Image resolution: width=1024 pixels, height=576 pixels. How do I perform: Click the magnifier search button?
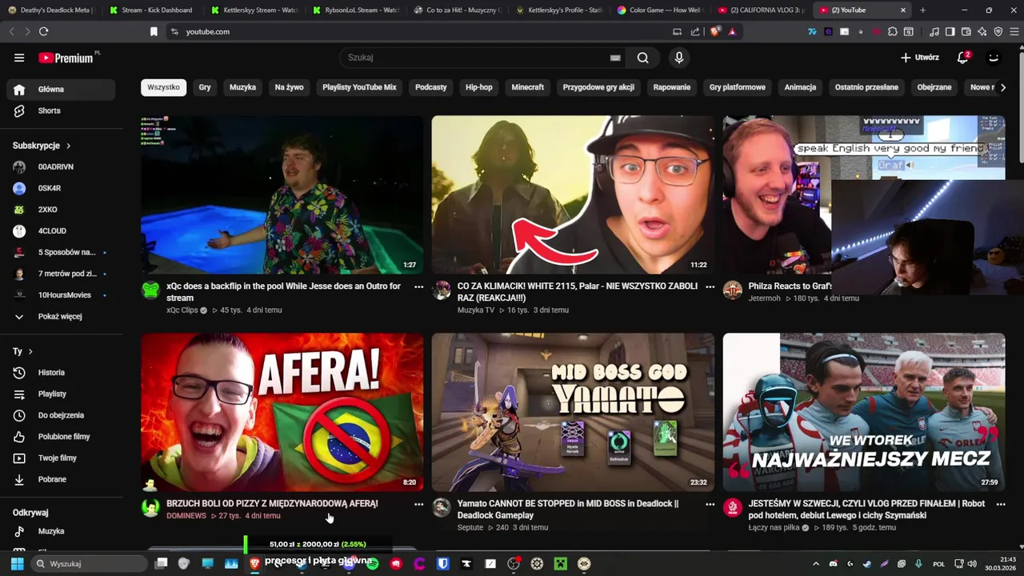[x=642, y=58]
